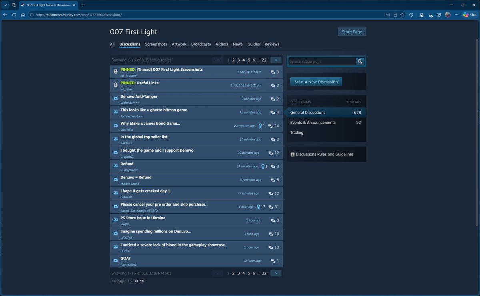Open the Copilot Chat button
Image resolution: width=480 pixels, height=296 pixels.
[x=470, y=15]
